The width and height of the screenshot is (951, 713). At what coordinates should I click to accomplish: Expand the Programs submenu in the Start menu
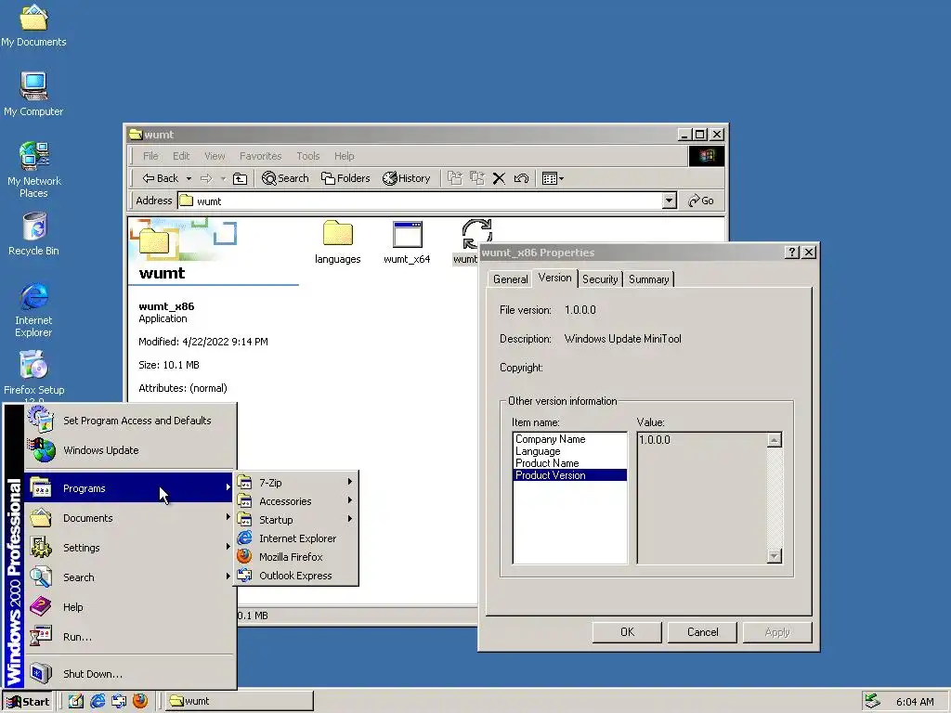coord(130,488)
